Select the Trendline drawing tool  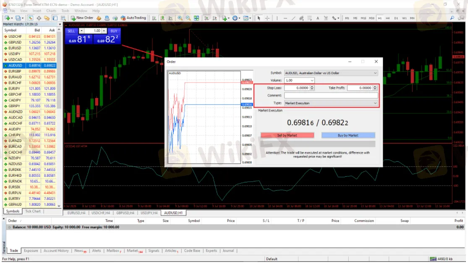point(293,18)
